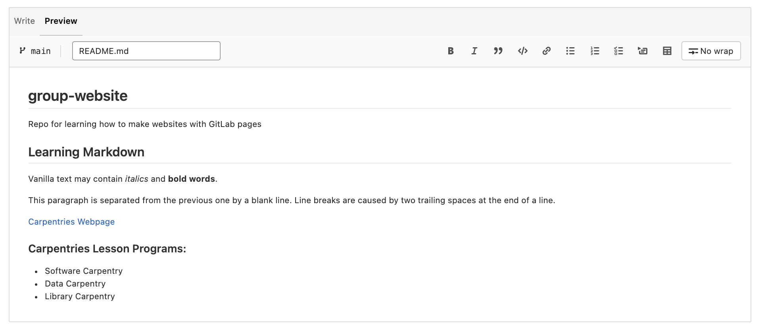Image resolution: width=764 pixels, height=327 pixels.
Task: Open the Carpentries Webpage link
Action: click(x=71, y=222)
